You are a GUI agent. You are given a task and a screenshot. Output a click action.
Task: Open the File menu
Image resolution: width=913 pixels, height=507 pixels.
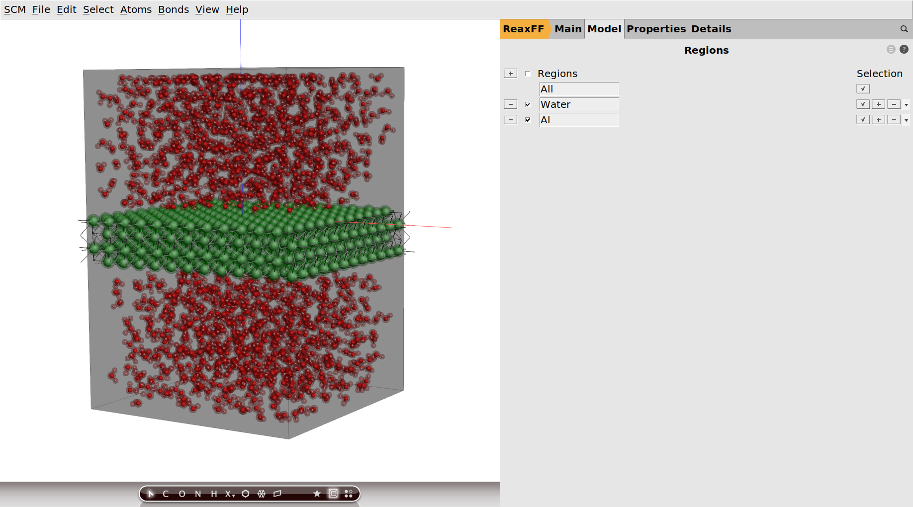41,9
